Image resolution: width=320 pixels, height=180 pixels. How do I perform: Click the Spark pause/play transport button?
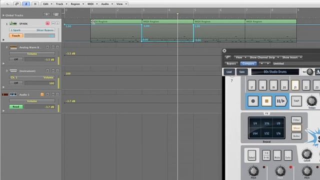(281, 101)
